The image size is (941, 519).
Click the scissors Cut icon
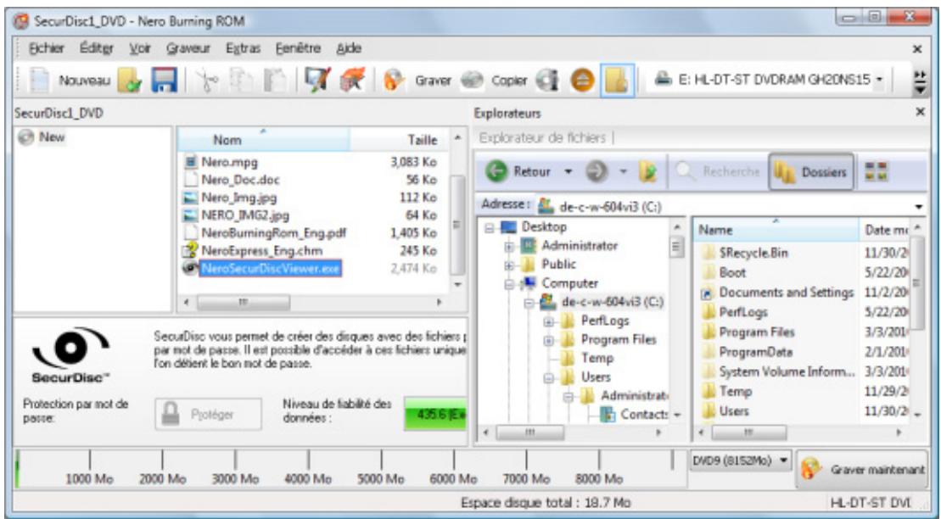pyautogui.click(x=208, y=80)
